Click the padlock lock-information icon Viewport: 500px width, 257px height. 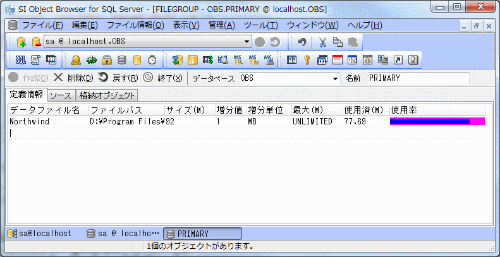pos(107,61)
